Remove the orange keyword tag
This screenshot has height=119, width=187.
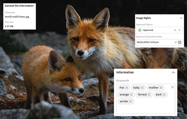pyautogui.click(x=131, y=94)
